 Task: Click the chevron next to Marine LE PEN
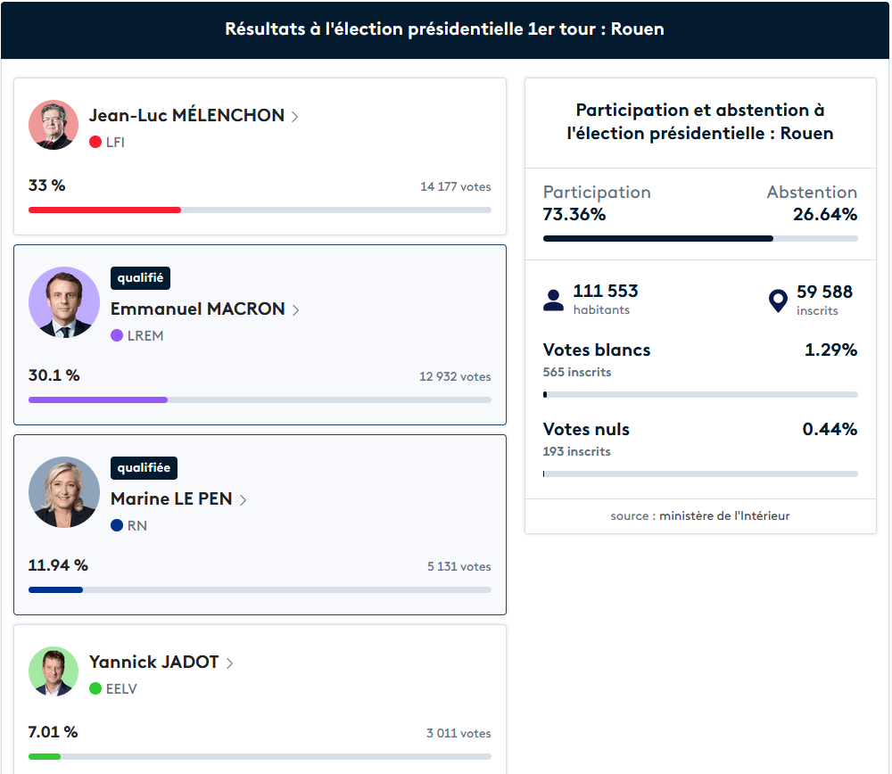[x=243, y=499]
